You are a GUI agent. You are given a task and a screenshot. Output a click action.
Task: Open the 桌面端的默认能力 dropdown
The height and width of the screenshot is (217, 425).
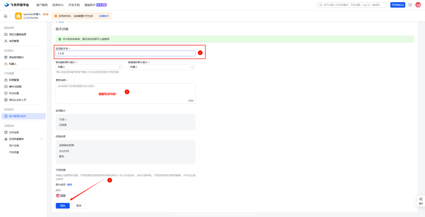[x=161, y=67]
